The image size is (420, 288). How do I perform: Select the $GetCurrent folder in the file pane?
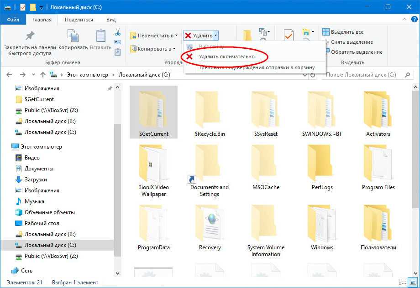click(153, 112)
